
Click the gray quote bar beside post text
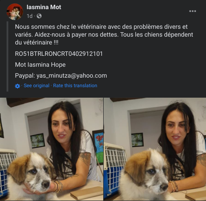(7, 57)
